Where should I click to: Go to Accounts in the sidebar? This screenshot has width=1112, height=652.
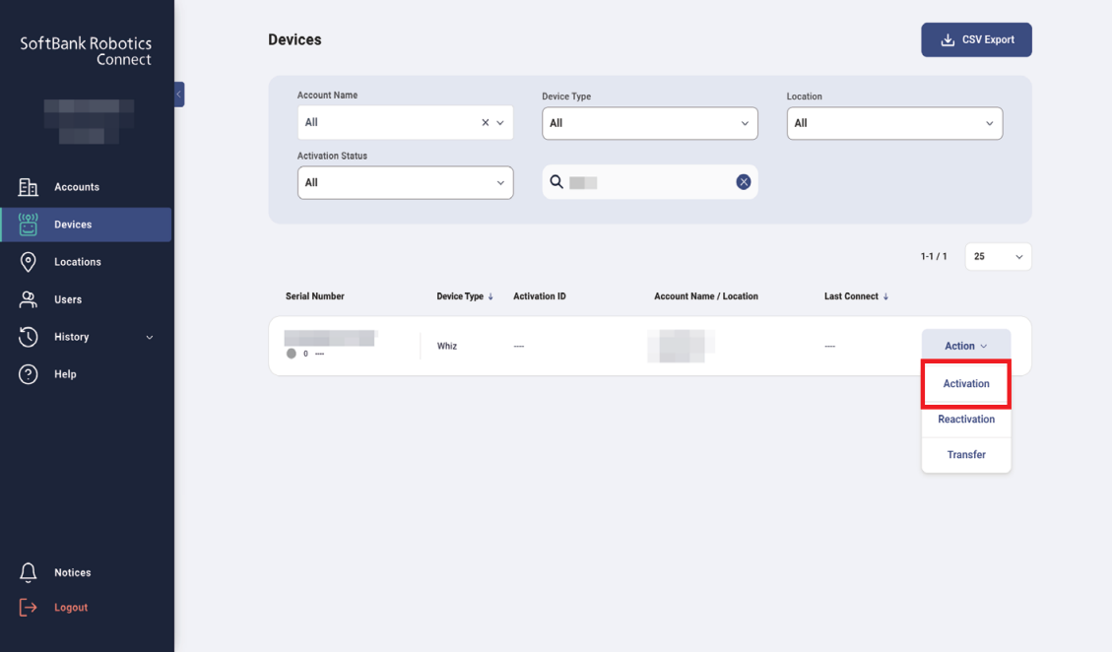pos(77,187)
